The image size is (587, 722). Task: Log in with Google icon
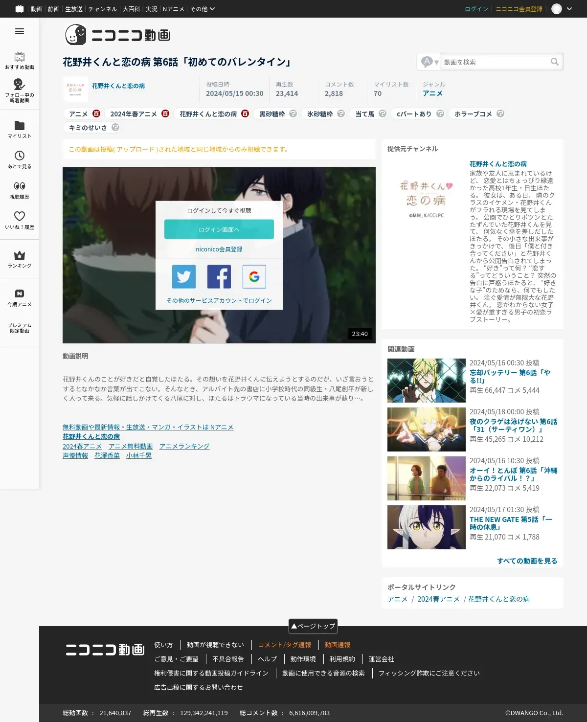pyautogui.click(x=254, y=277)
